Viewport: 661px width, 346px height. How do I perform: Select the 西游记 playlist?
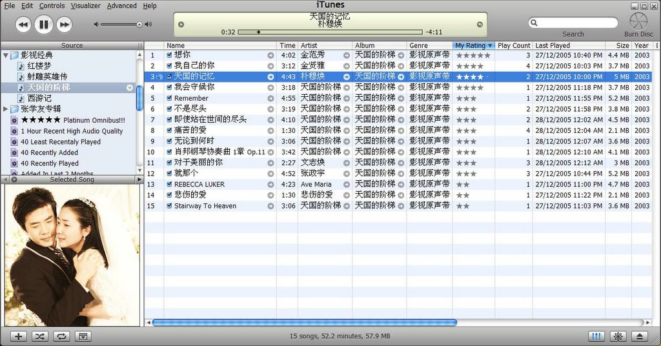pyautogui.click(x=39, y=98)
